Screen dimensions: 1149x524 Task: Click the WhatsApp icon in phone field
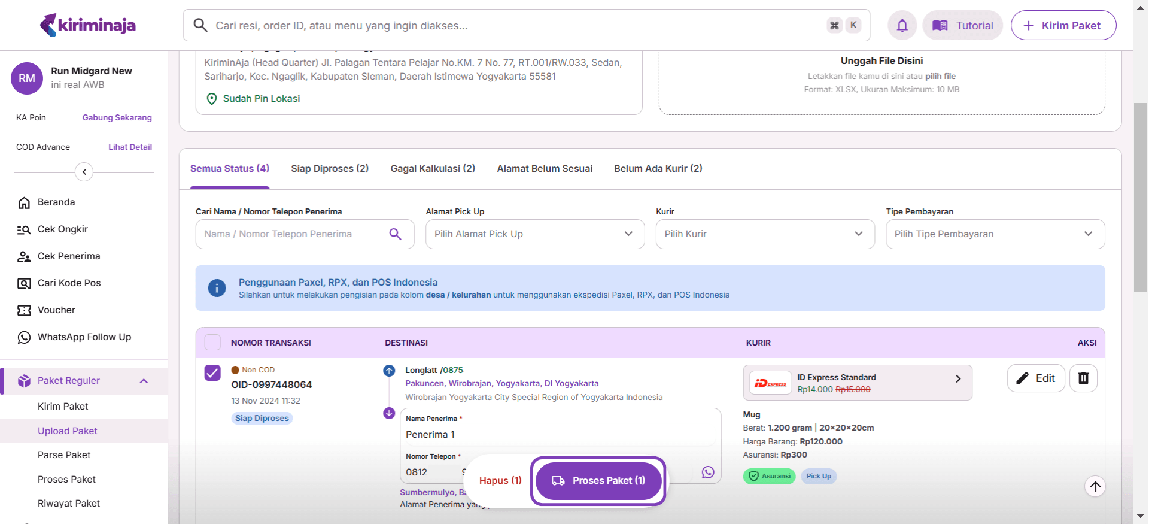[x=708, y=472]
